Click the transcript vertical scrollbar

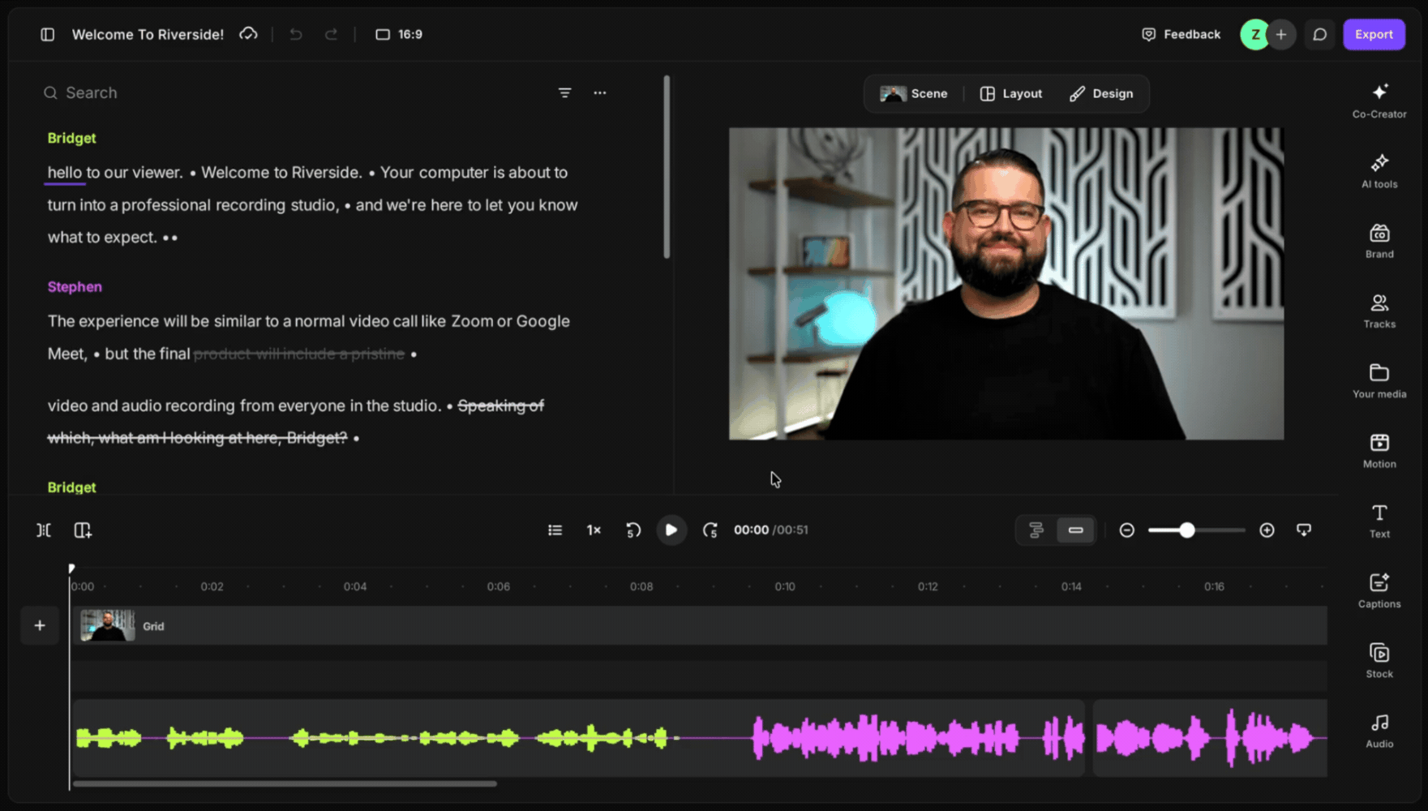click(x=667, y=167)
